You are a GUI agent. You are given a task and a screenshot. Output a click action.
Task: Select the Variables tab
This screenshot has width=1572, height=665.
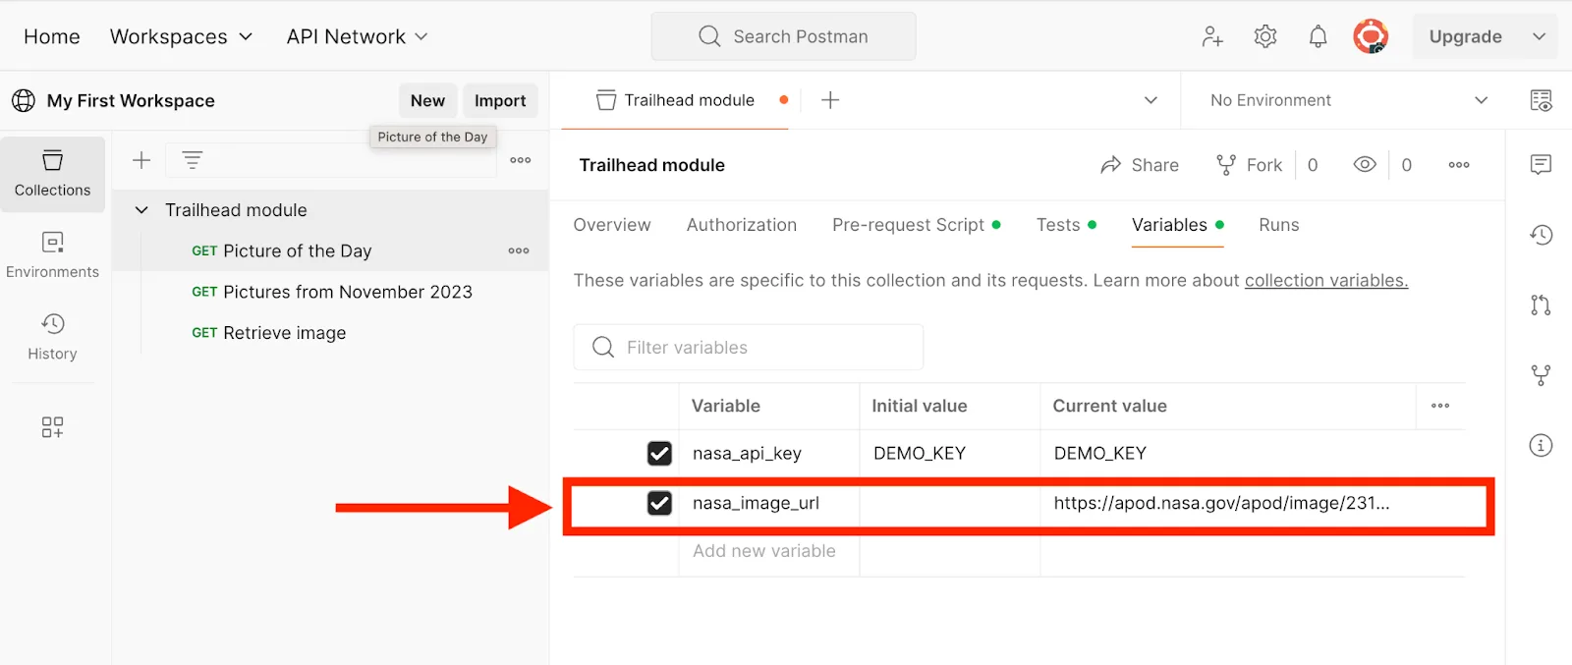(x=1178, y=225)
